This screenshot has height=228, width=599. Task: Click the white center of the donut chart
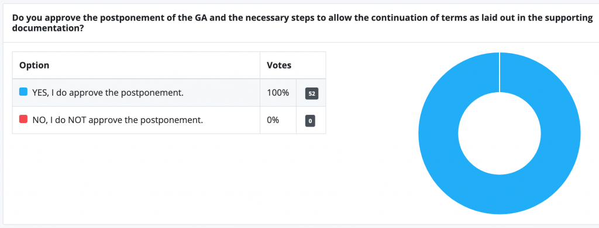pos(500,134)
